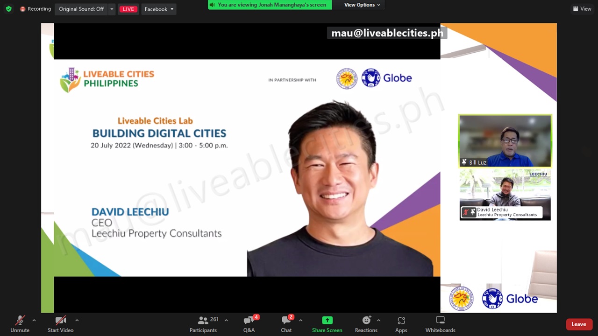
Task: Click the green encryption shield icon
Action: [x=8, y=9]
